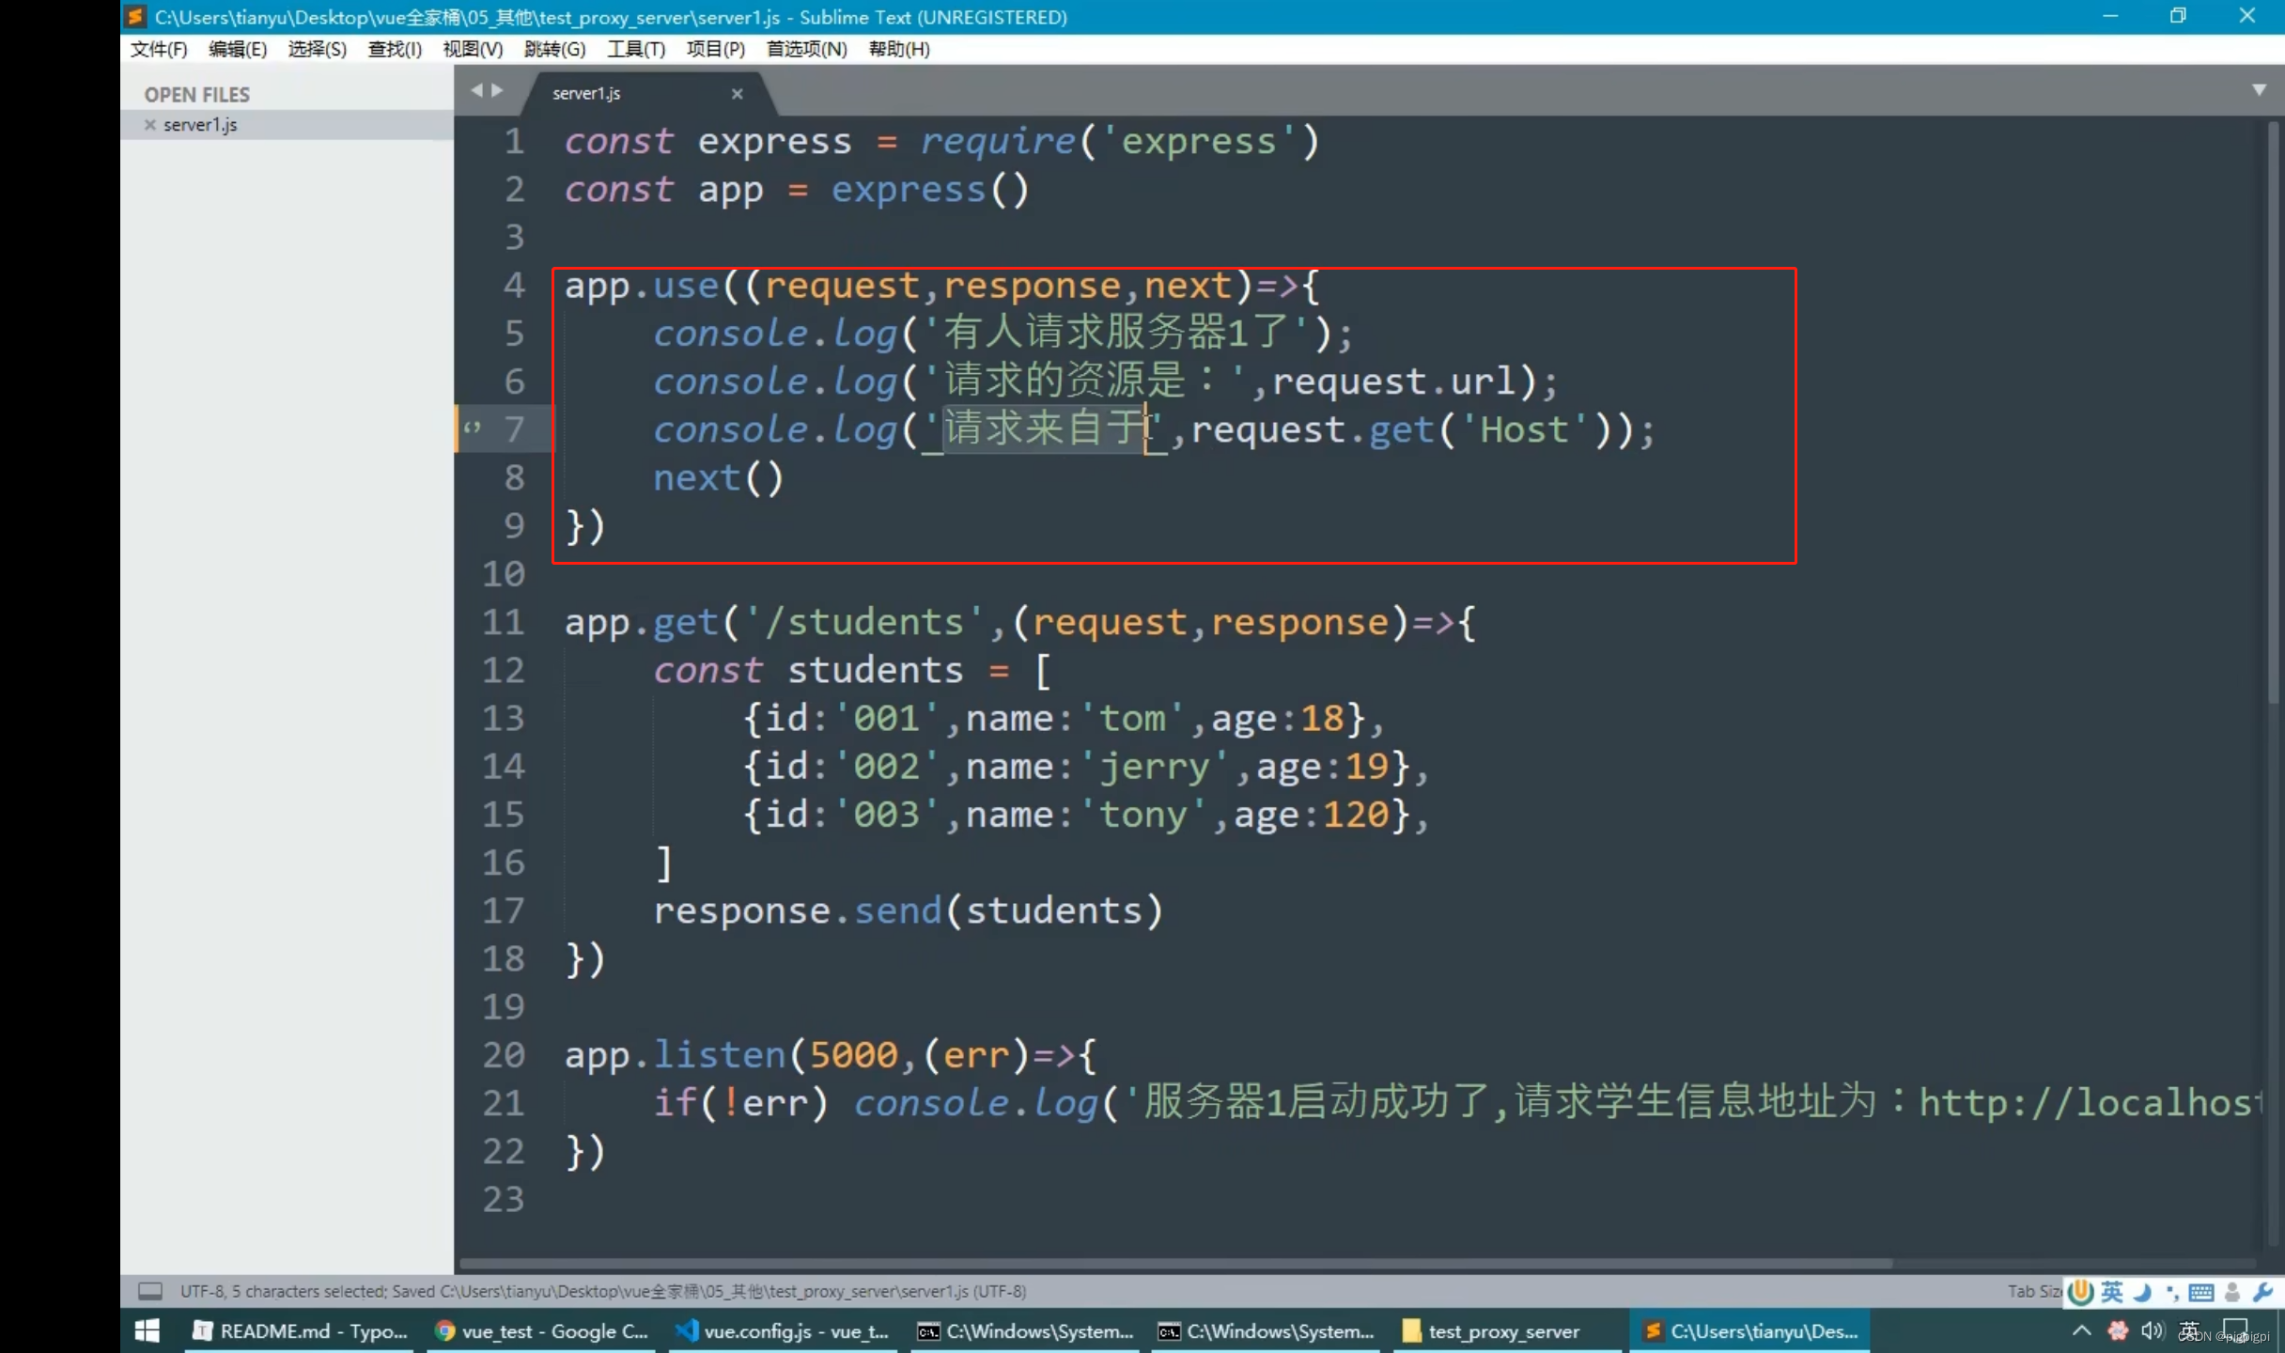Click the status bar encoding and save message

[603, 1291]
